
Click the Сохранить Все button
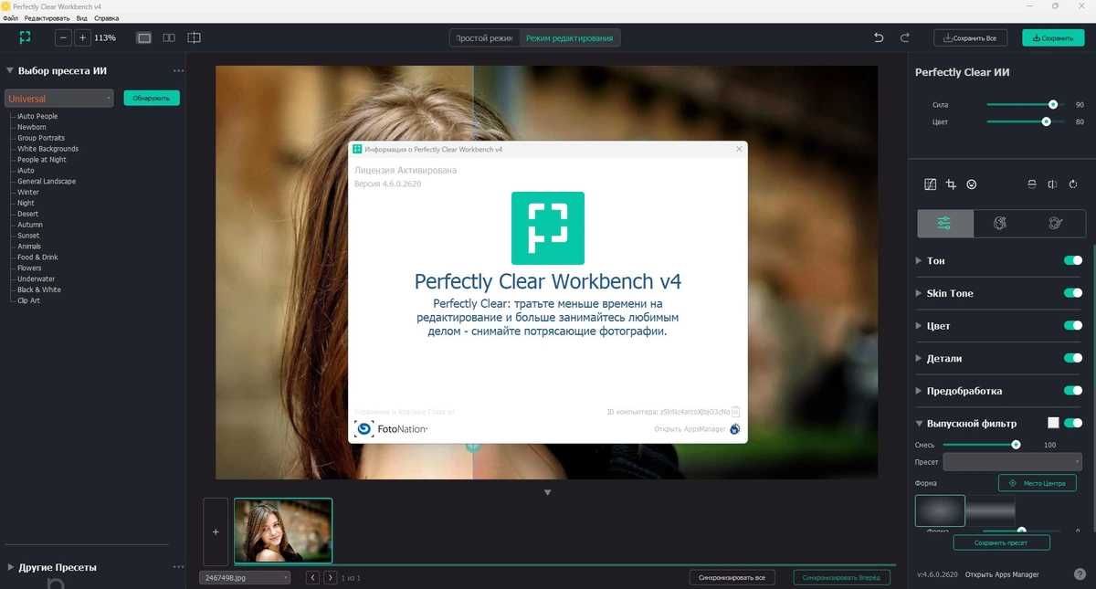click(x=970, y=38)
